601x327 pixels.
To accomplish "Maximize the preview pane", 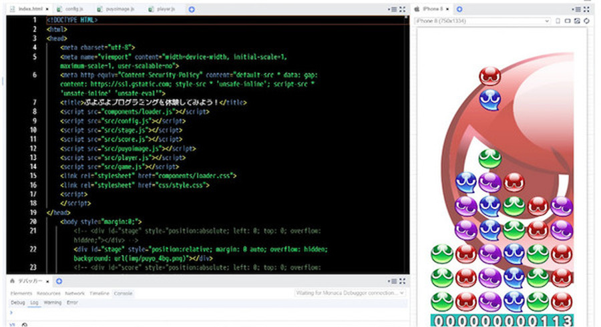I will coord(586,9).
